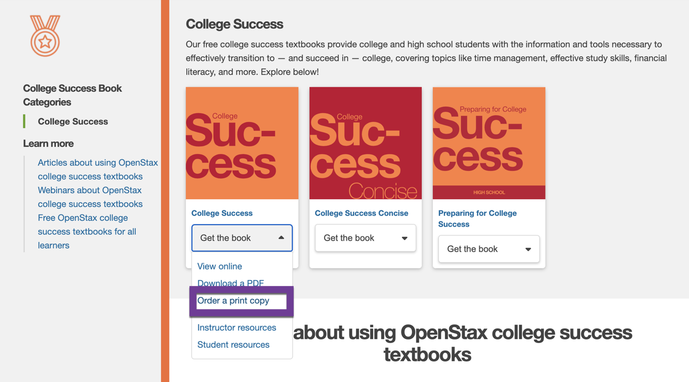Expand Preparing for College Success book dropdown

click(x=488, y=249)
